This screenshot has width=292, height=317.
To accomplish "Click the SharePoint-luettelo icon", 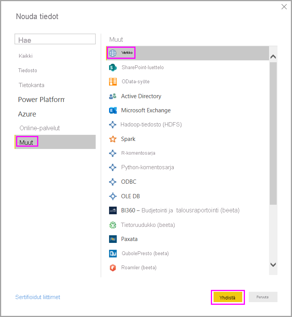I will click(x=113, y=67).
